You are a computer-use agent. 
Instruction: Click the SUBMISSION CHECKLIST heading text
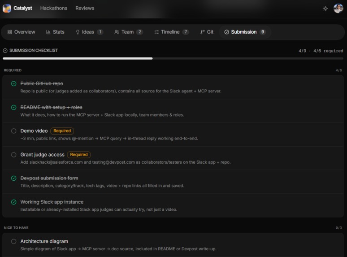pos(34,51)
